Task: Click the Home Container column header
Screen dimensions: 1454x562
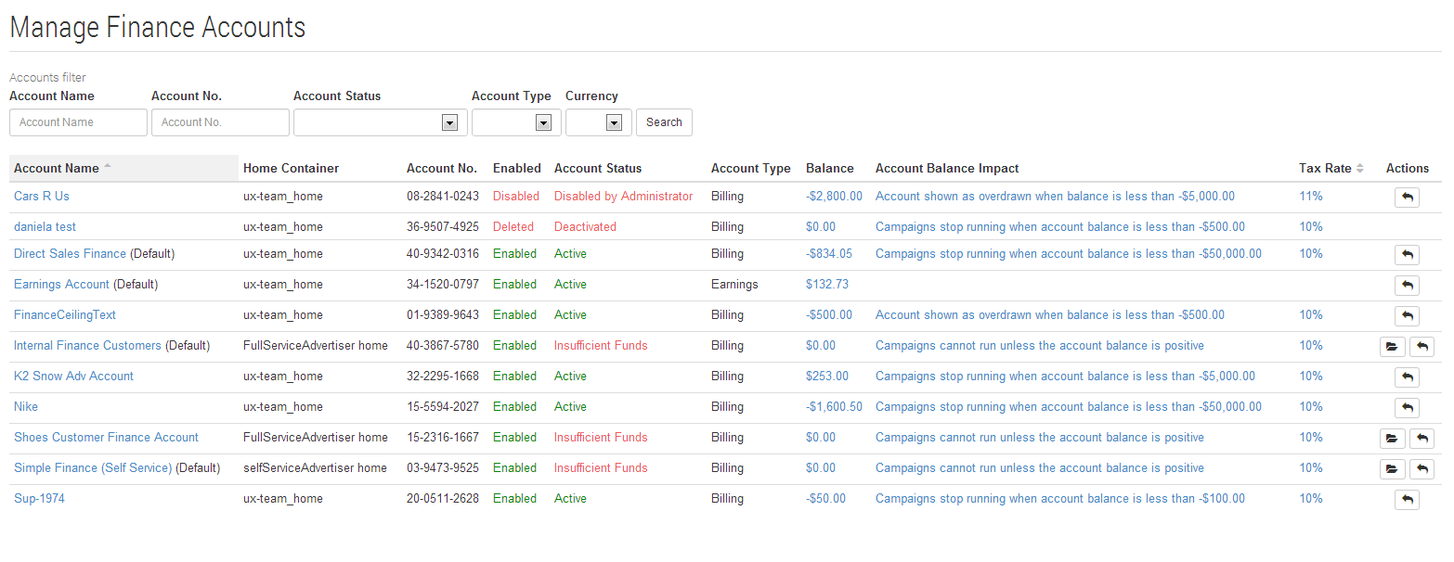Action: coord(291,169)
